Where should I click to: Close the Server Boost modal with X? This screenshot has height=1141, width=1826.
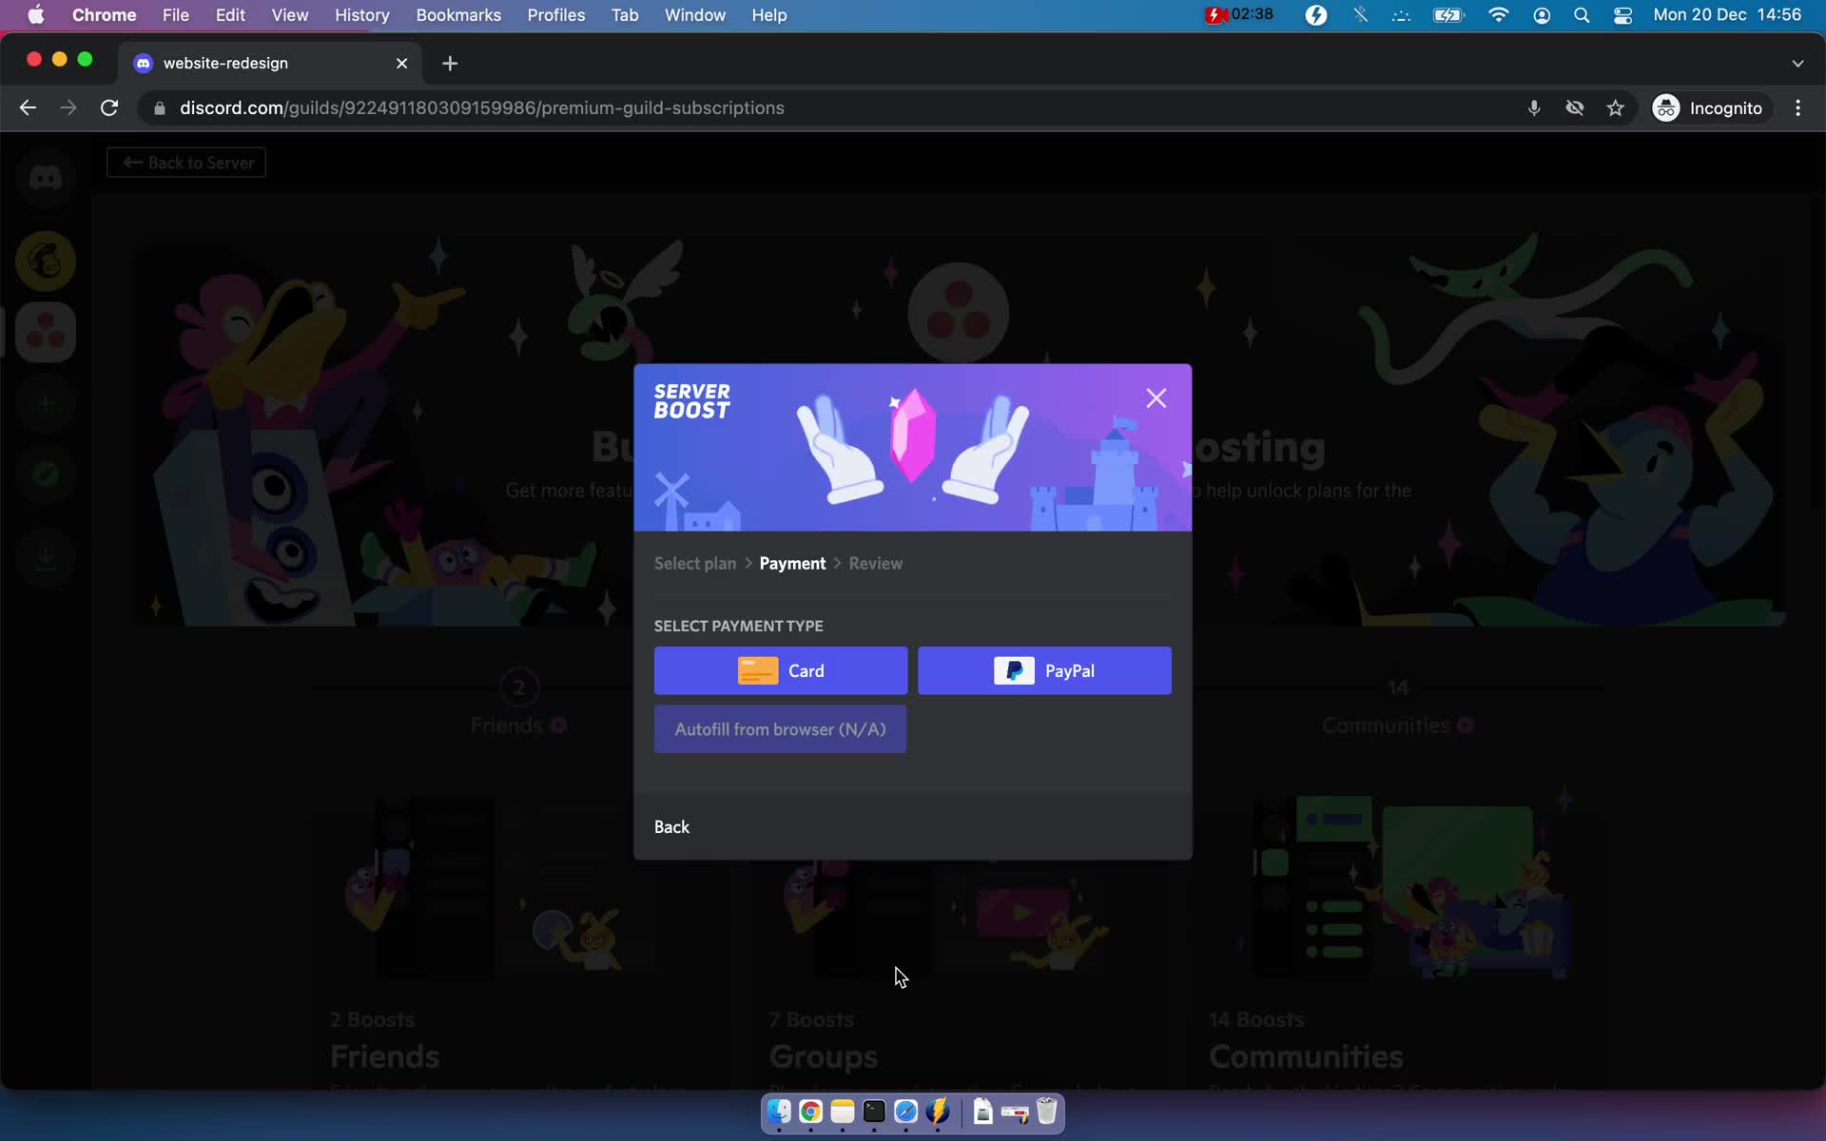point(1156,398)
